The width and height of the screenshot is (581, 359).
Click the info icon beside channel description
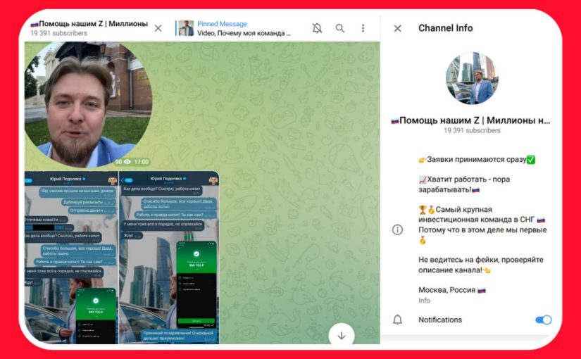(x=397, y=229)
